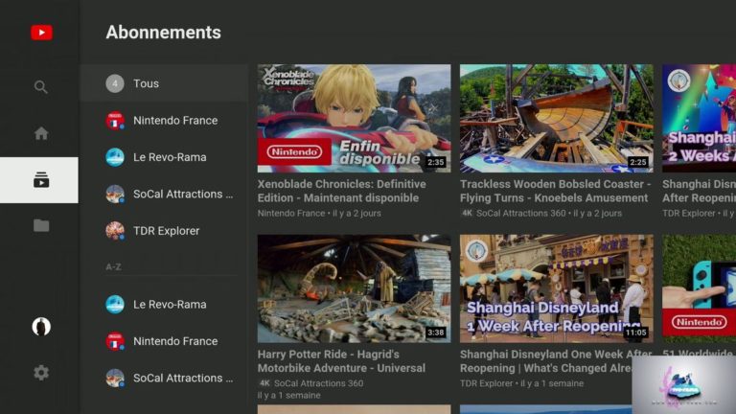Play the Xenoblade Chronicles video thumbnail
The width and height of the screenshot is (736, 414).
coord(354,118)
